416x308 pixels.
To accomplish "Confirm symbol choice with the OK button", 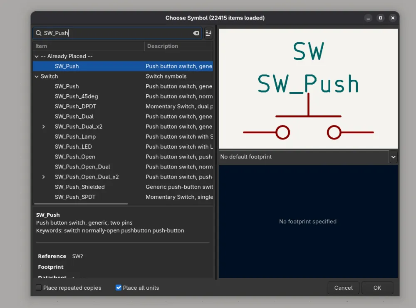I will pyautogui.click(x=377, y=288).
